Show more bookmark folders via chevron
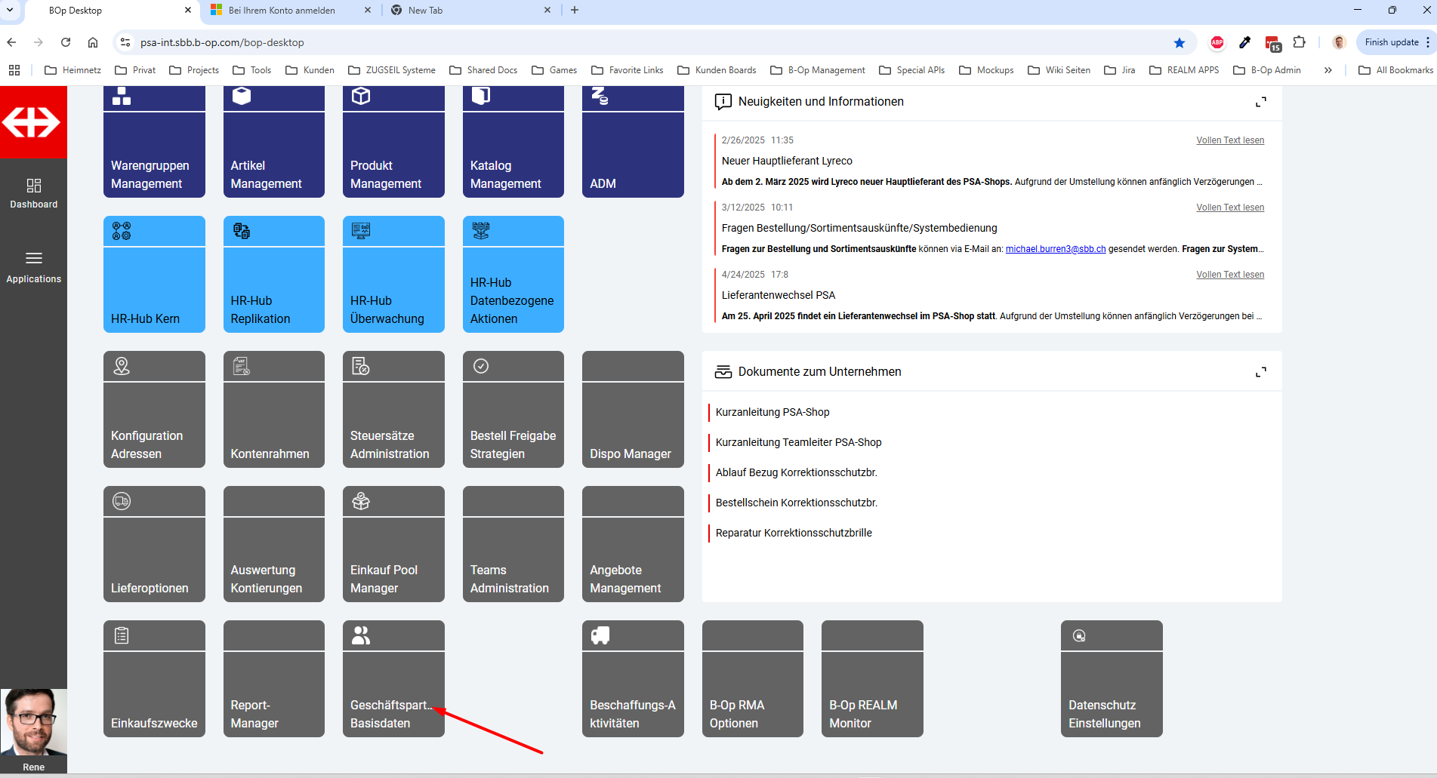This screenshot has width=1437, height=778. pyautogui.click(x=1328, y=70)
